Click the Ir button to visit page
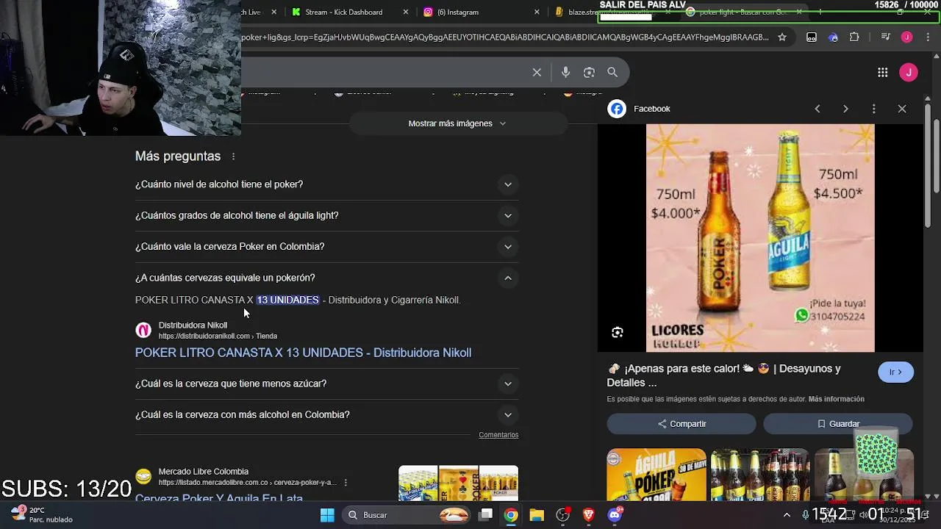The height and width of the screenshot is (529, 941). 895,372
